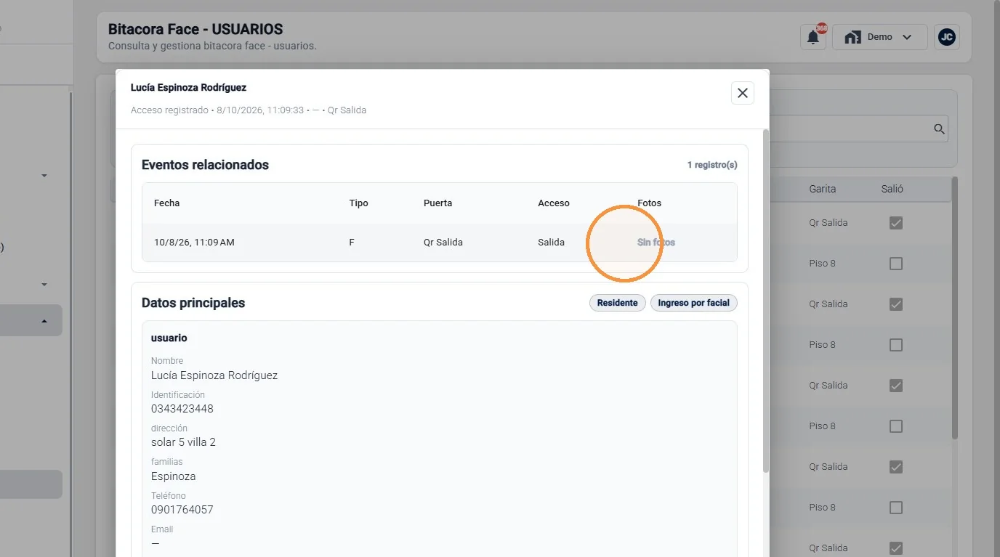
Task: Click the identification number 0343423448
Action: point(182,409)
